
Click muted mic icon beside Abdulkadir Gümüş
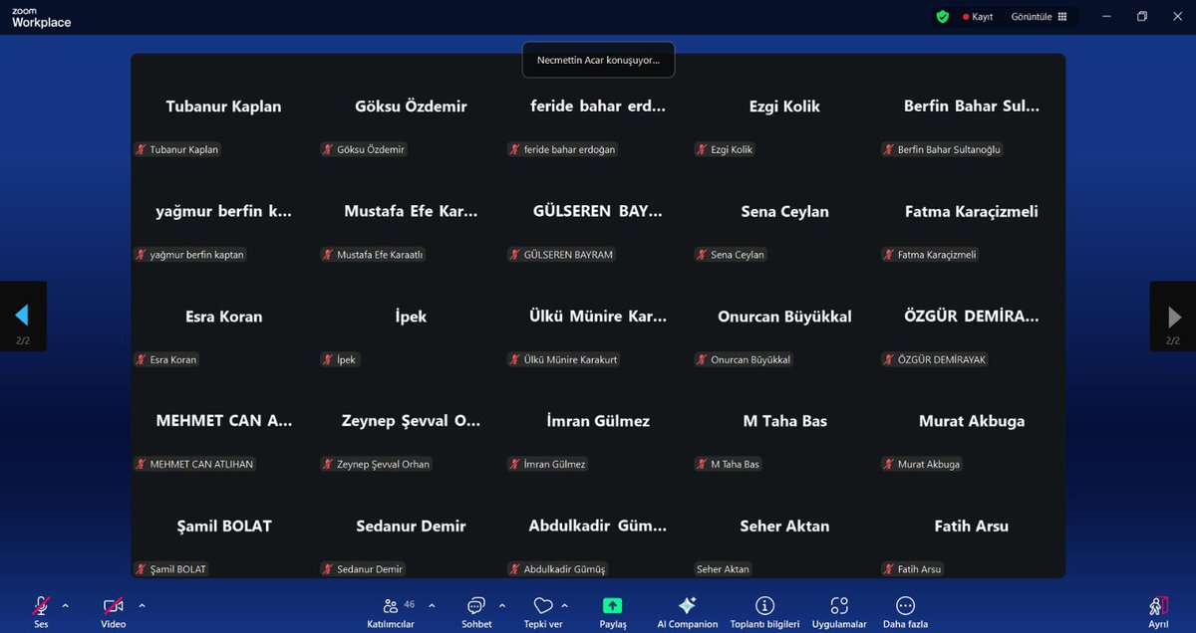[x=515, y=569]
